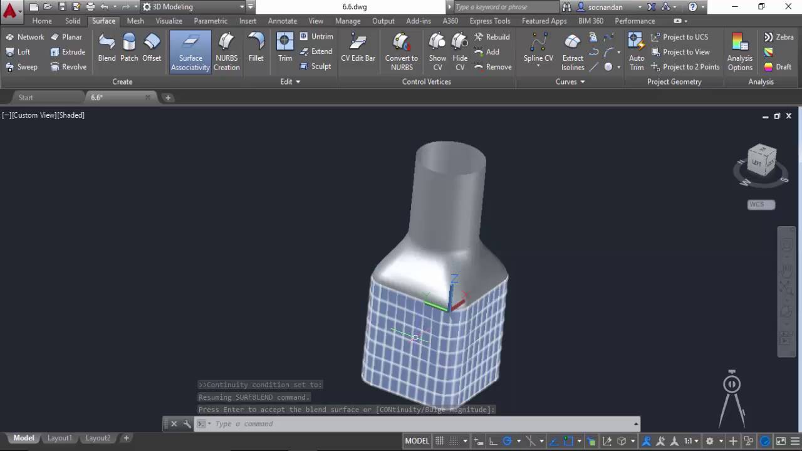Viewport: 802px width, 451px height.
Task: Switch to the Layout1 tab
Action: tap(60, 438)
